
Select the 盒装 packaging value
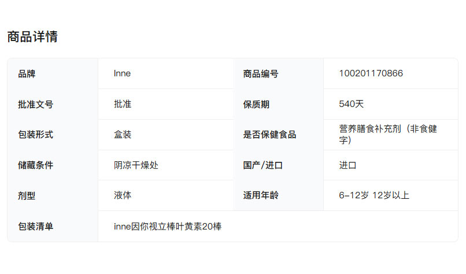[123, 135]
